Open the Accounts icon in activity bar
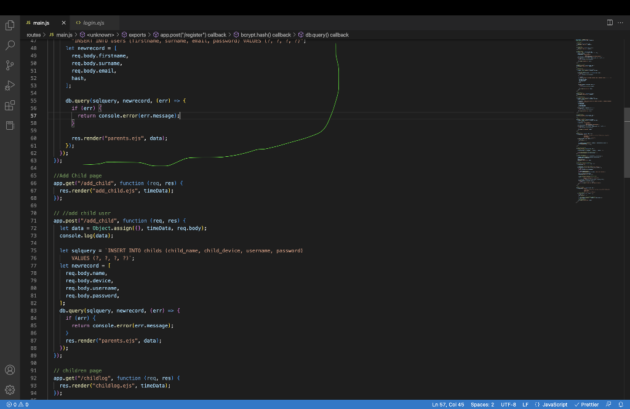The height and width of the screenshot is (409, 630). [x=9, y=370]
